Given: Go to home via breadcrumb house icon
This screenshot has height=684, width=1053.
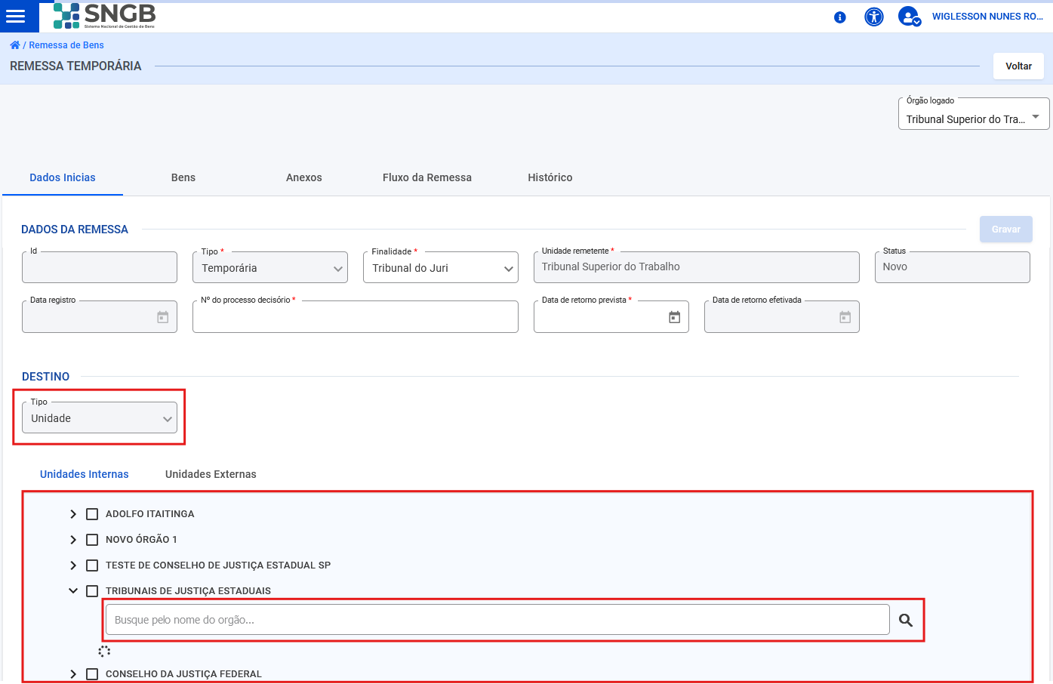Looking at the screenshot, I should [x=15, y=45].
